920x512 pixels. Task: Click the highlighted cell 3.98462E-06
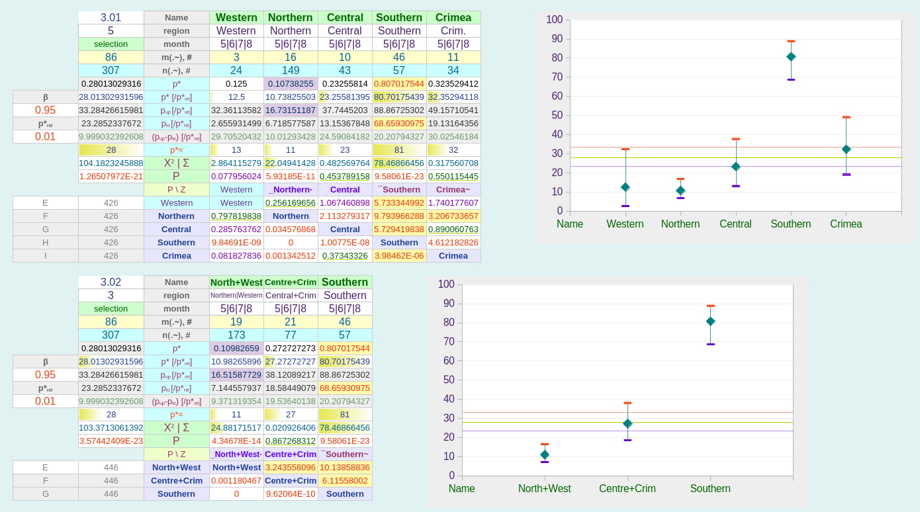click(399, 256)
